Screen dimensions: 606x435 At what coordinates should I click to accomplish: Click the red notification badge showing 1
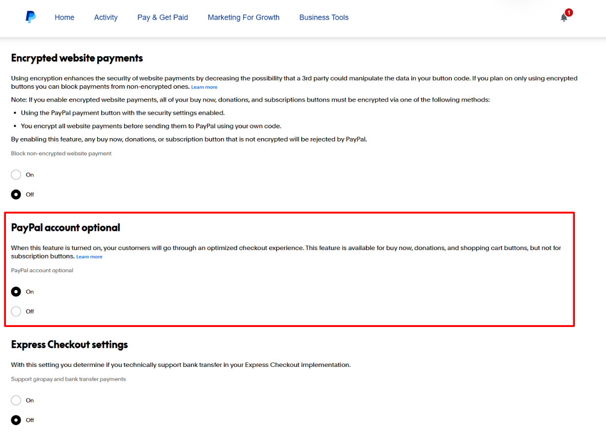point(569,12)
